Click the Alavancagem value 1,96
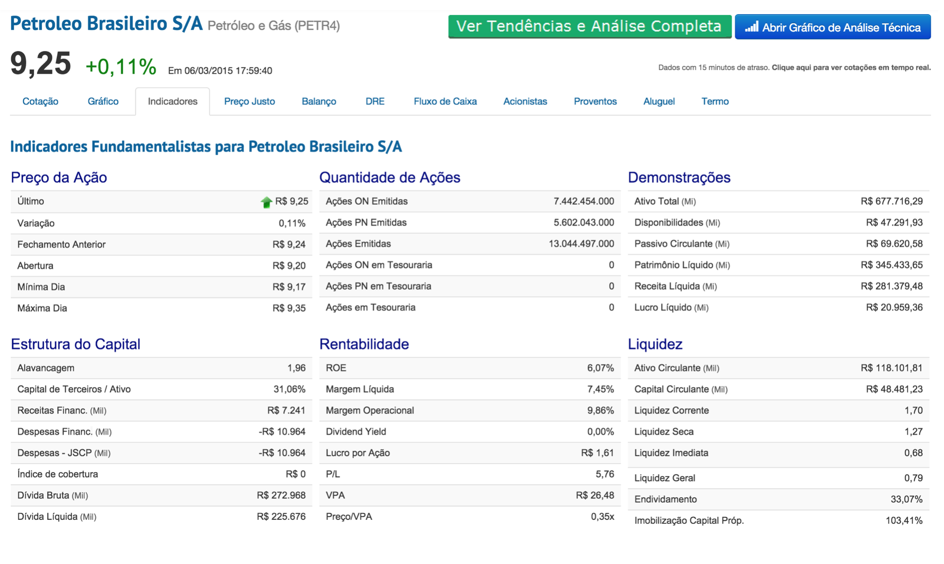 pyautogui.click(x=296, y=368)
